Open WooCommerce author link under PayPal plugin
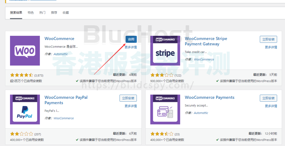The width and height of the screenshot is (285, 146). [64, 118]
